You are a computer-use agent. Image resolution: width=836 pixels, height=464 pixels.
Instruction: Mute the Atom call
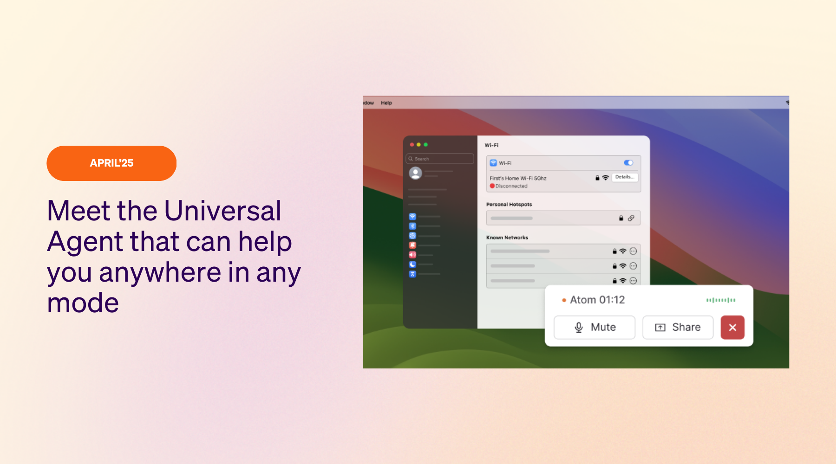[x=594, y=328]
